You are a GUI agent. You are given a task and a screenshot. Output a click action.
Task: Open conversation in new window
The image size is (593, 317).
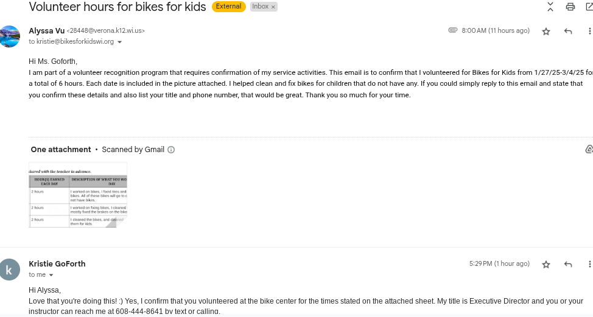click(x=589, y=7)
